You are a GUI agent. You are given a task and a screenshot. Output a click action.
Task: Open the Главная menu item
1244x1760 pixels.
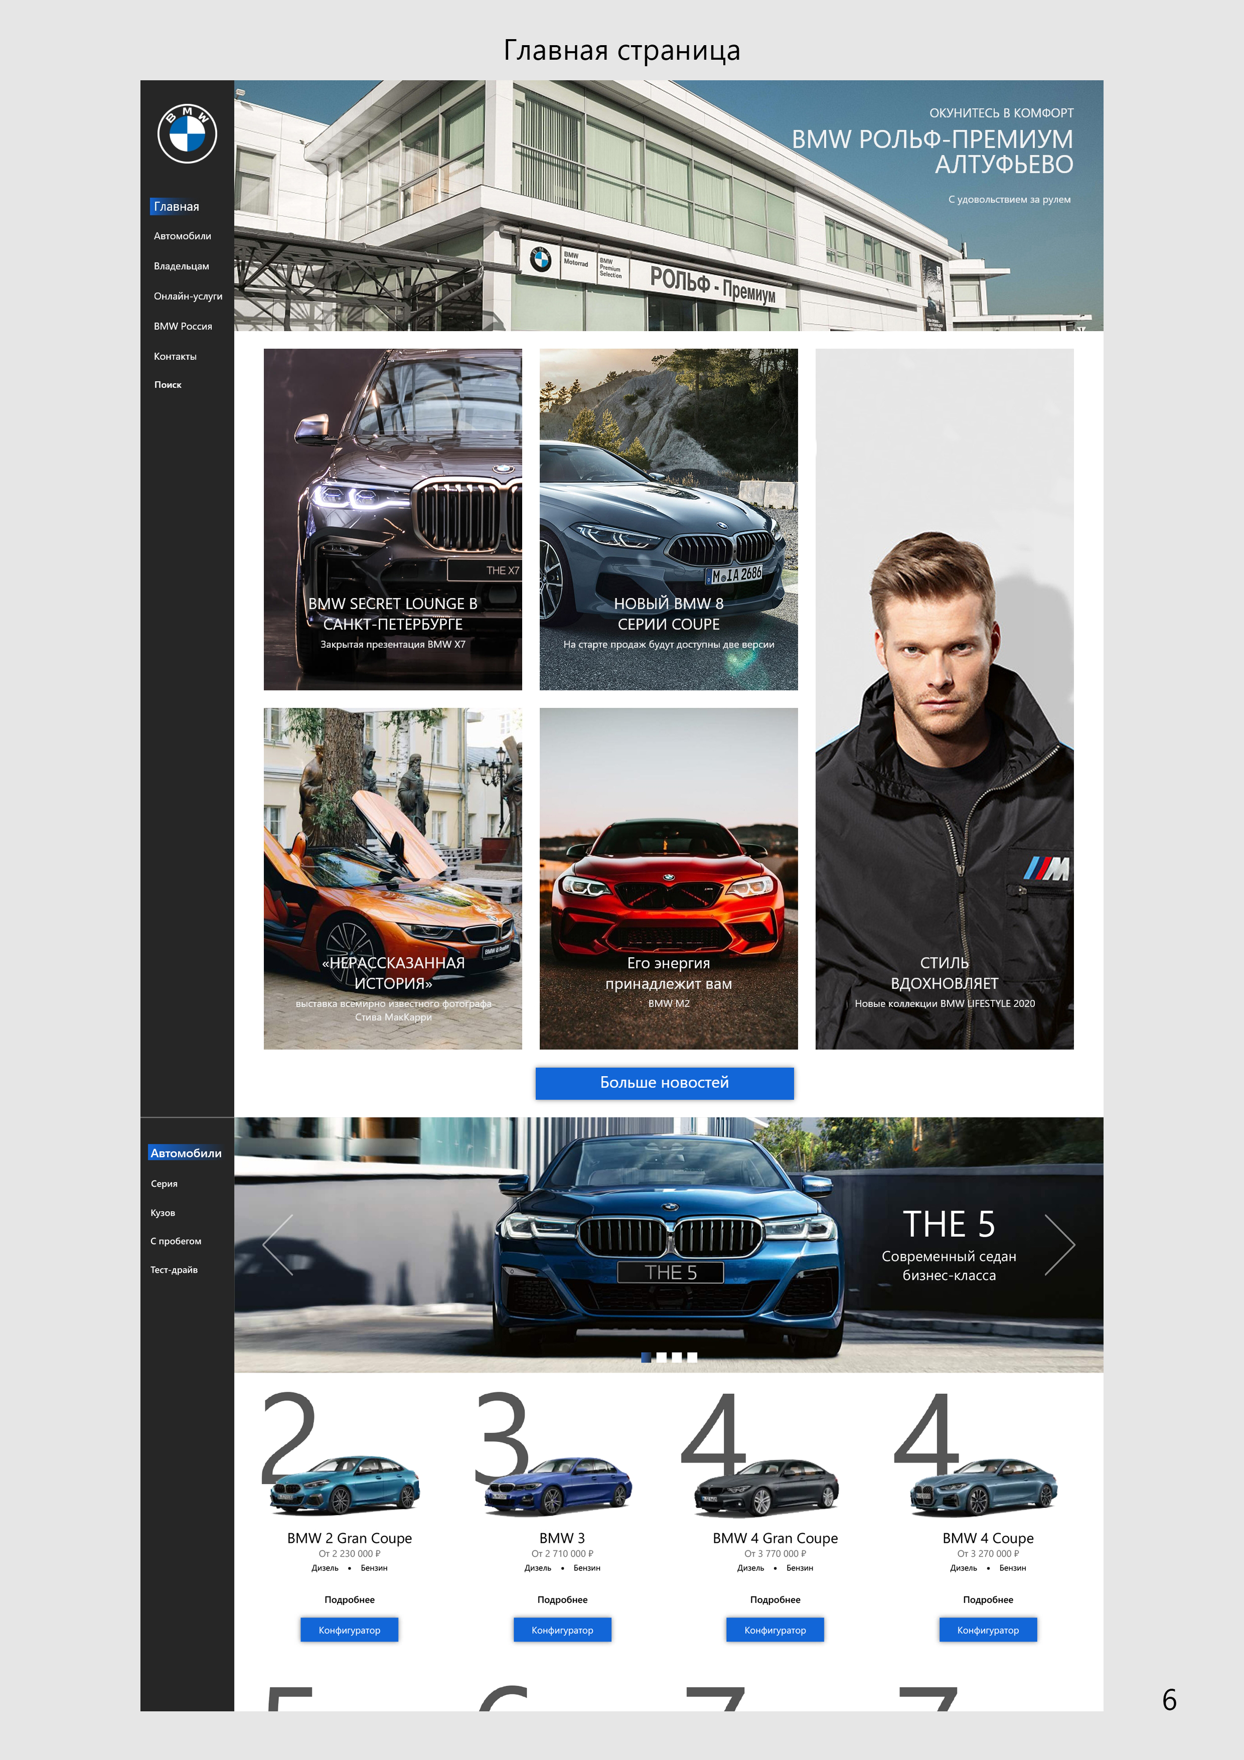[x=176, y=206]
